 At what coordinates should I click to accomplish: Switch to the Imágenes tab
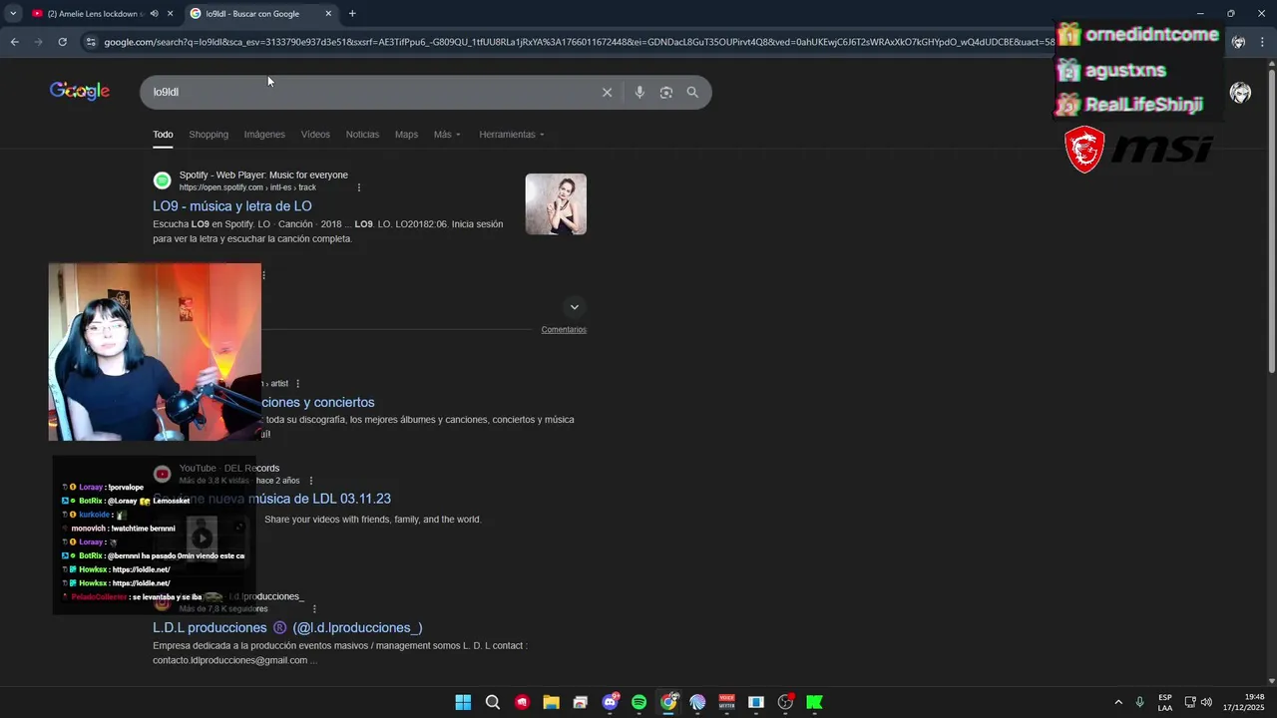pos(264,135)
